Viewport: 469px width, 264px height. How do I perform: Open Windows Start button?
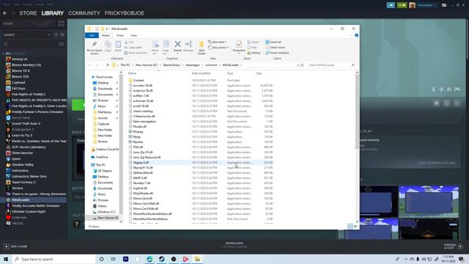[x=6, y=259]
